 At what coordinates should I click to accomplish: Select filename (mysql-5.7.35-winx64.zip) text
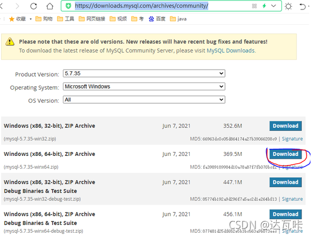point(31,167)
